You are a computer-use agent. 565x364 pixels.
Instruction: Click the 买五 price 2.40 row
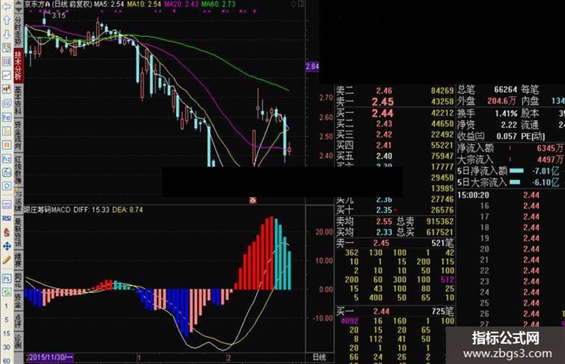click(x=395, y=157)
